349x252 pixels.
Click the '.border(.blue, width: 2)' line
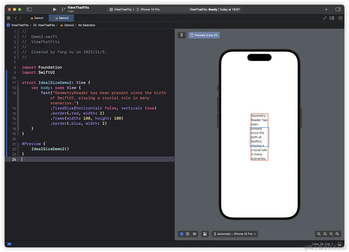coord(78,124)
